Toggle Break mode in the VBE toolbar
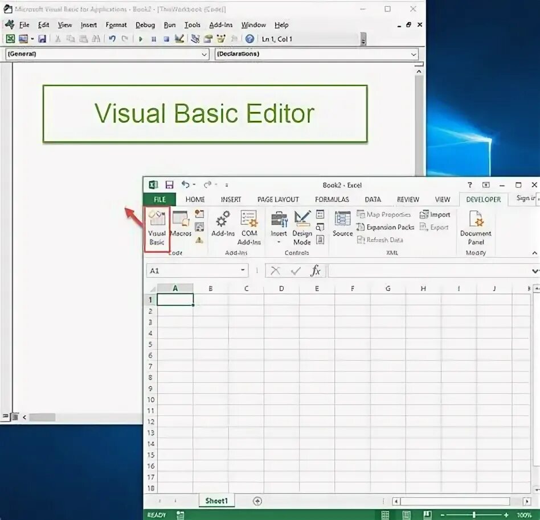This screenshot has width=540, height=520. [153, 39]
